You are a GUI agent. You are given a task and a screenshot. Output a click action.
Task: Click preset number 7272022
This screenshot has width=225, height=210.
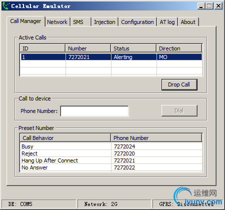(124, 167)
